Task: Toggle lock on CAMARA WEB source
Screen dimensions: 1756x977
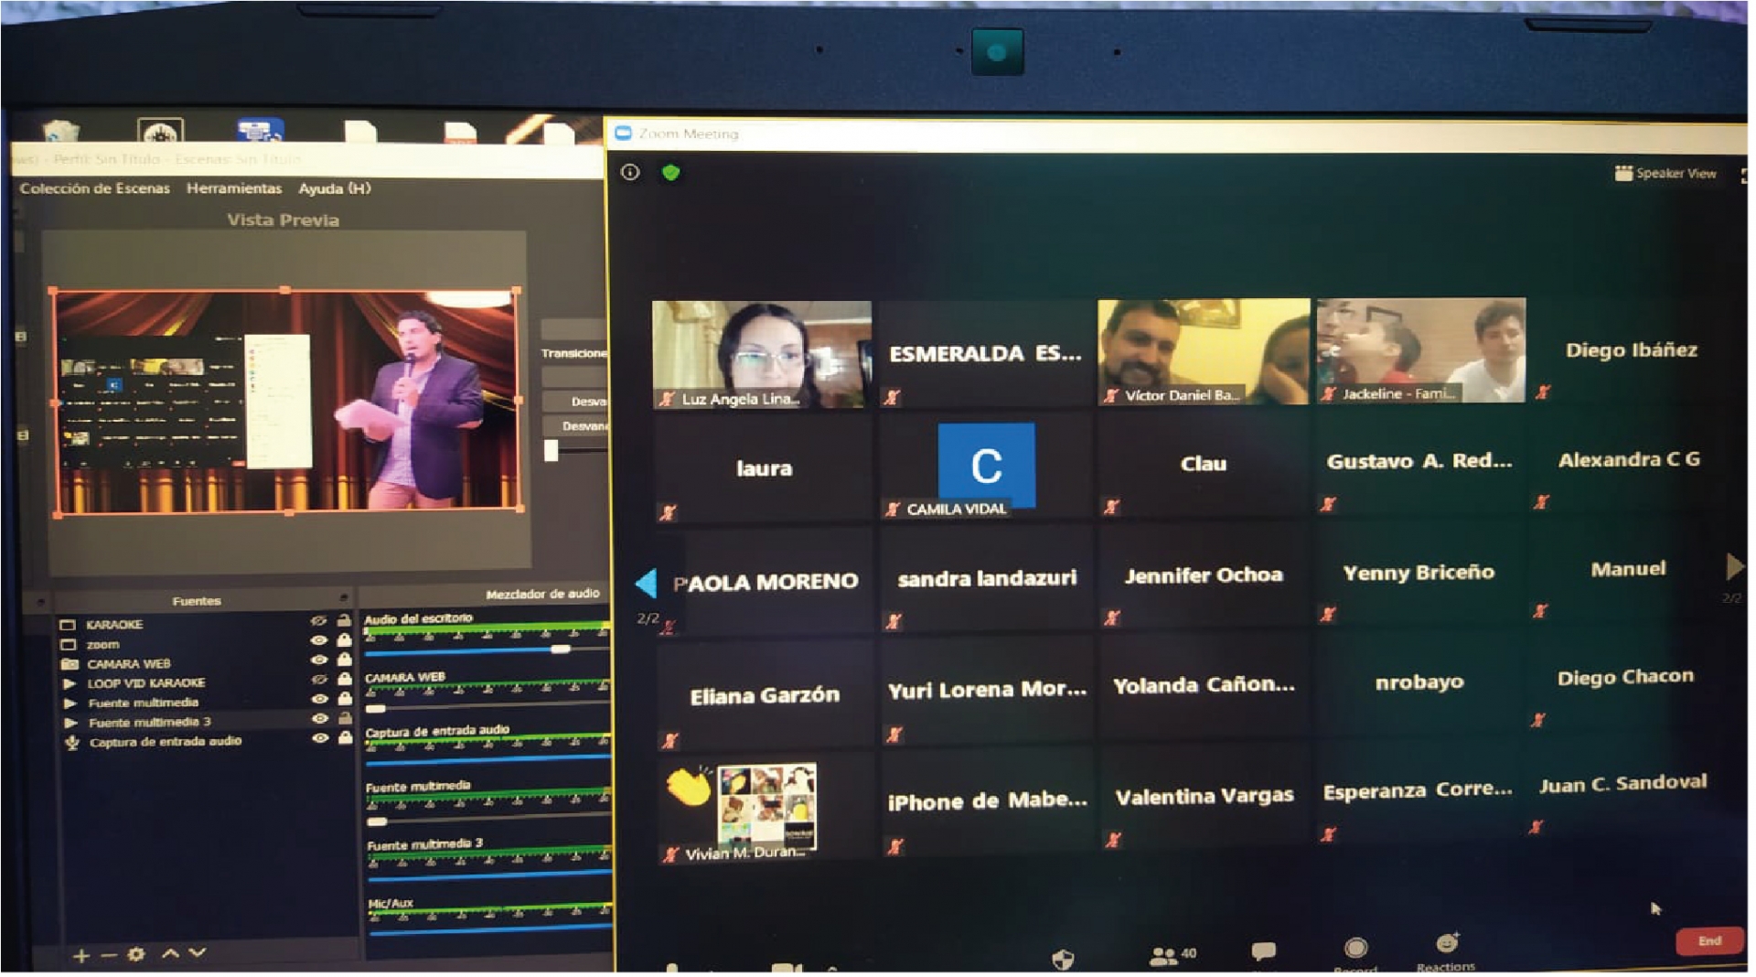Action: pyautogui.click(x=344, y=660)
